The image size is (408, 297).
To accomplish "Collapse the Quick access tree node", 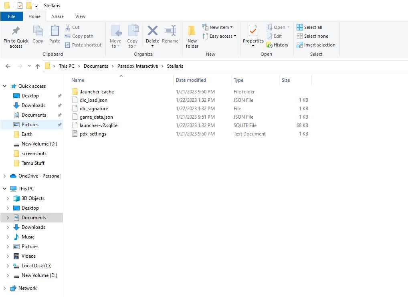I will point(5,86).
